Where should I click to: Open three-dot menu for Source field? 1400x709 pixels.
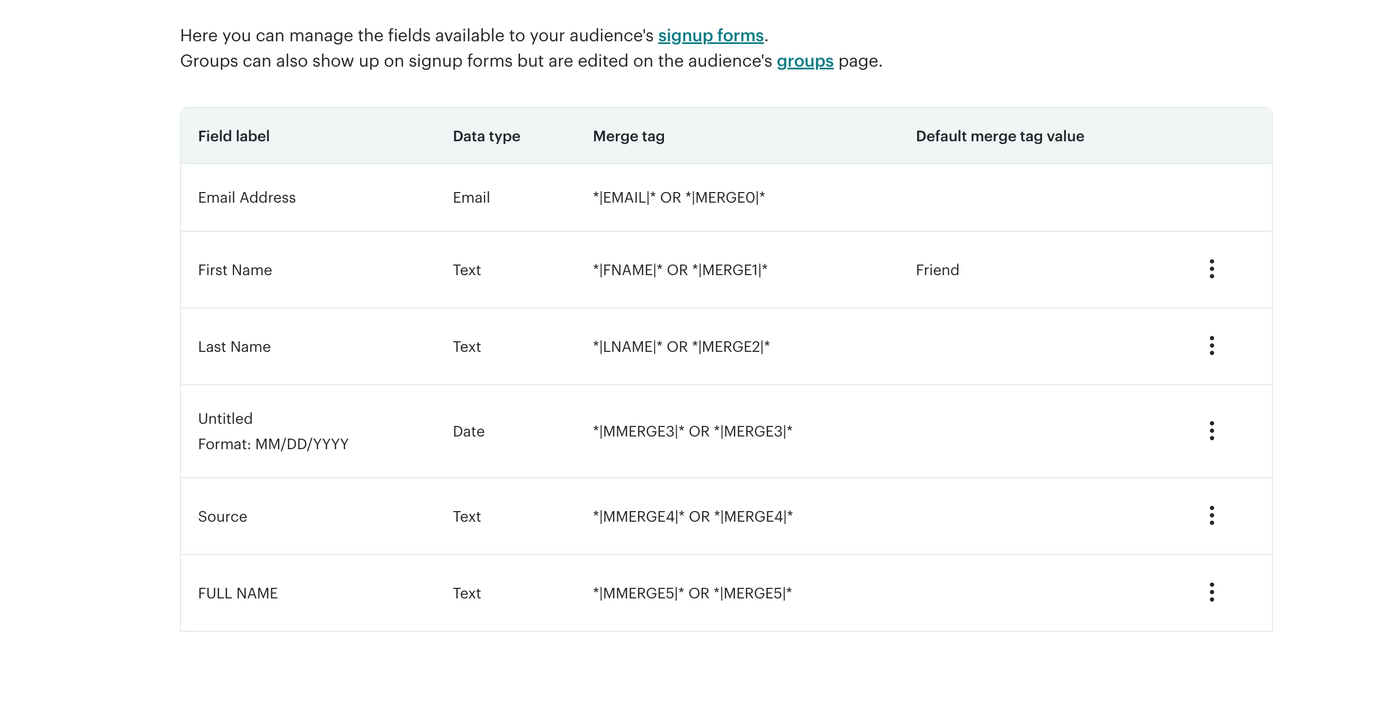click(1211, 516)
